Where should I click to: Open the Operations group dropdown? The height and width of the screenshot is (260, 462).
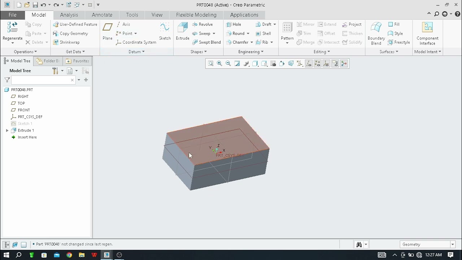coord(25,52)
